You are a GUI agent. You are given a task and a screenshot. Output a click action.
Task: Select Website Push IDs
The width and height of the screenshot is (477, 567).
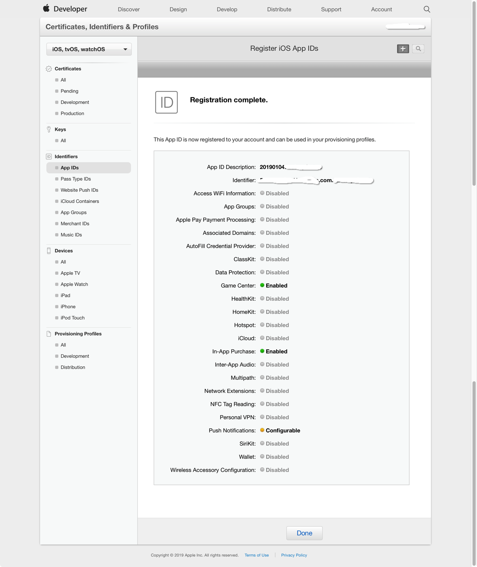tap(79, 190)
